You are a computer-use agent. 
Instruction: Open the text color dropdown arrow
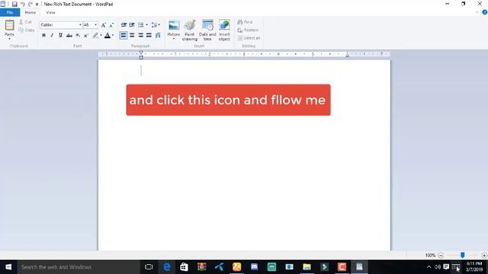[x=113, y=36]
